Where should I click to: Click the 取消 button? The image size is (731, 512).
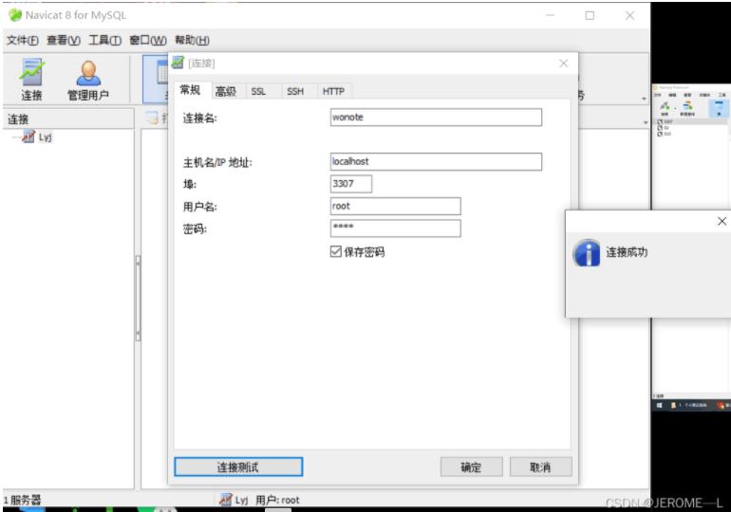pos(538,466)
